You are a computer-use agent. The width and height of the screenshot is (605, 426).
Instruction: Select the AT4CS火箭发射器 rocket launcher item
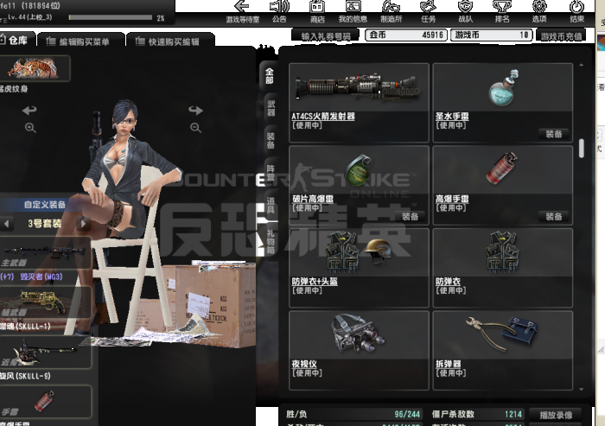[x=359, y=103]
